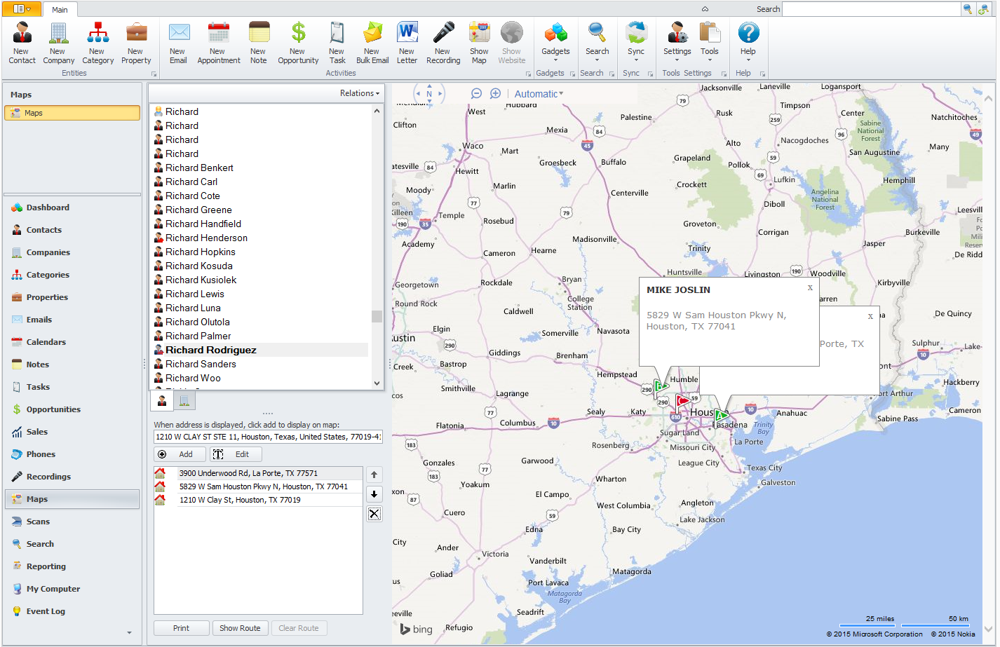Start a New Recording

(x=443, y=43)
